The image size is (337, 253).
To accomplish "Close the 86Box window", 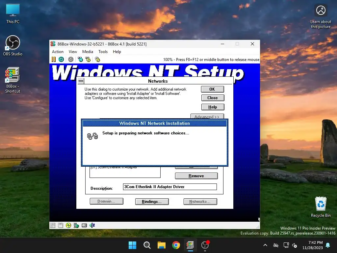I will pyautogui.click(x=252, y=44).
